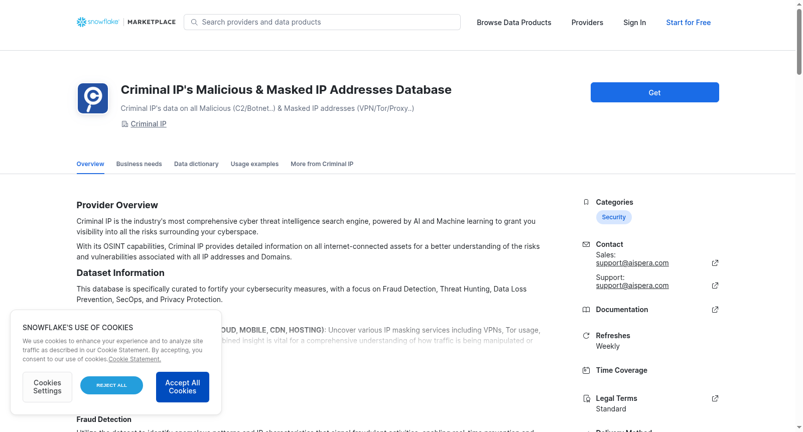The height and width of the screenshot is (432, 803).
Task: Click REJECT ALL cookies button
Action: click(111, 385)
